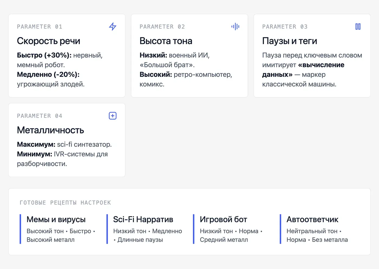Click the 'PARAMETER 01' label

click(x=40, y=27)
